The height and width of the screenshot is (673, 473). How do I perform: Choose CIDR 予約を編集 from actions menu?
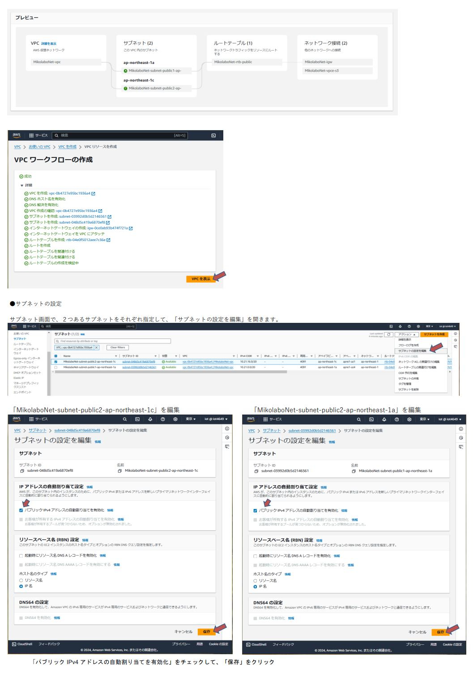(408, 373)
